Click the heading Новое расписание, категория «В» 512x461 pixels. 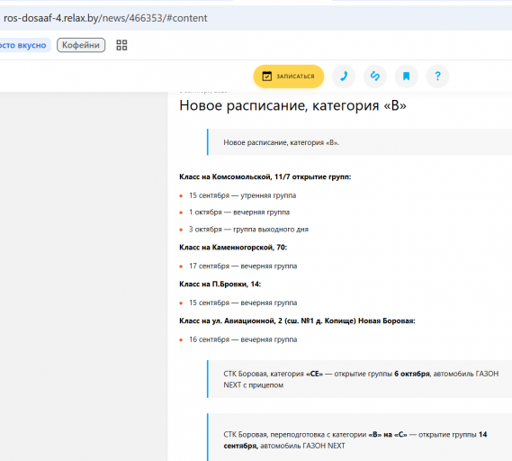(x=292, y=105)
